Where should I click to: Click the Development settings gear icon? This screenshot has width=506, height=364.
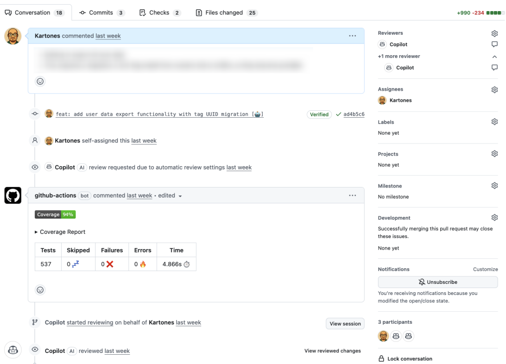pyautogui.click(x=494, y=218)
